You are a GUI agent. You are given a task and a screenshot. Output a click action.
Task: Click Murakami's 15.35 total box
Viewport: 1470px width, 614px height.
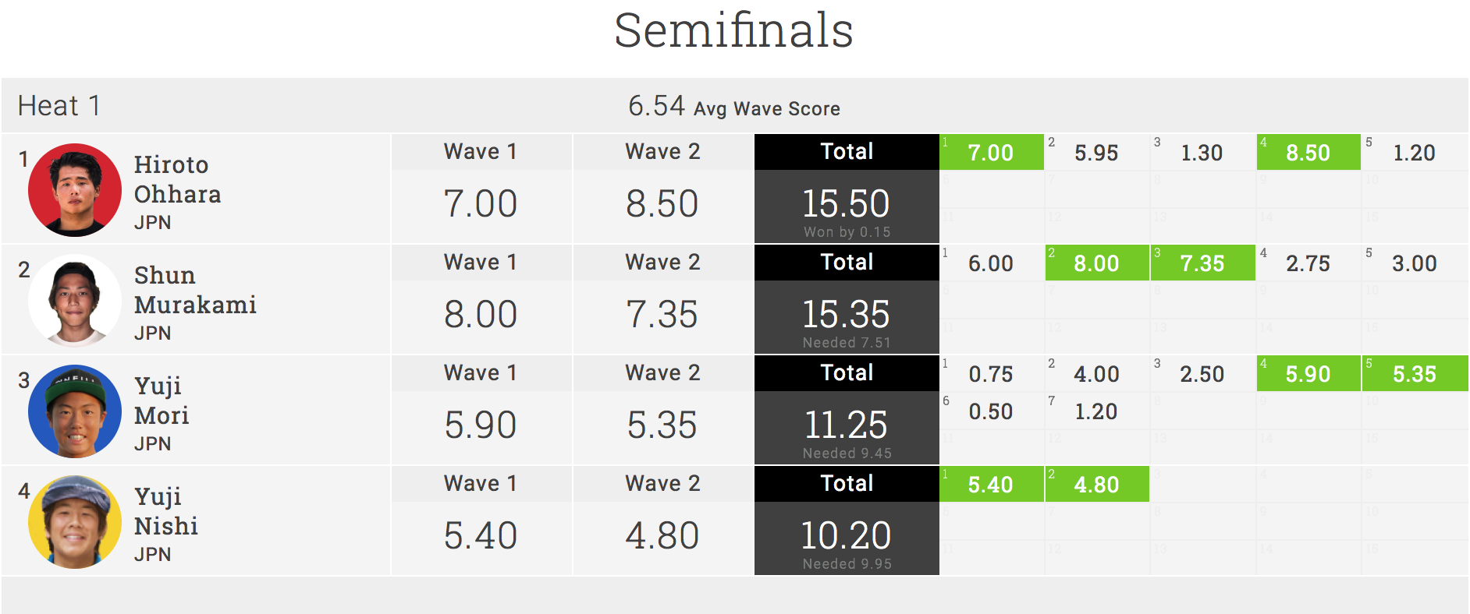847,315
